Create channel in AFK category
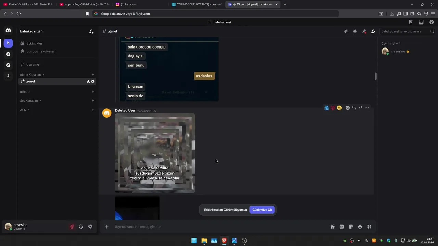 coord(93,110)
